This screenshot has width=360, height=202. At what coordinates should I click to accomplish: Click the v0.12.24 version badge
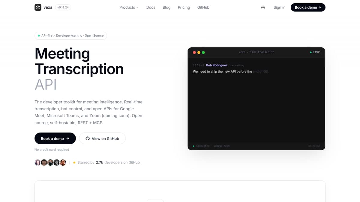coord(63,7)
